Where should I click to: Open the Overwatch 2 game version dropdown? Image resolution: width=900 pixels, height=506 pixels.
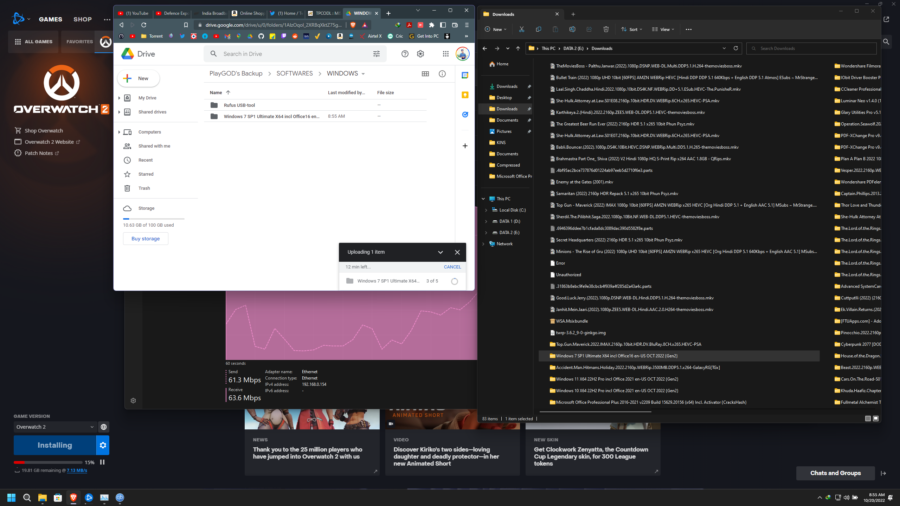pyautogui.click(x=55, y=427)
